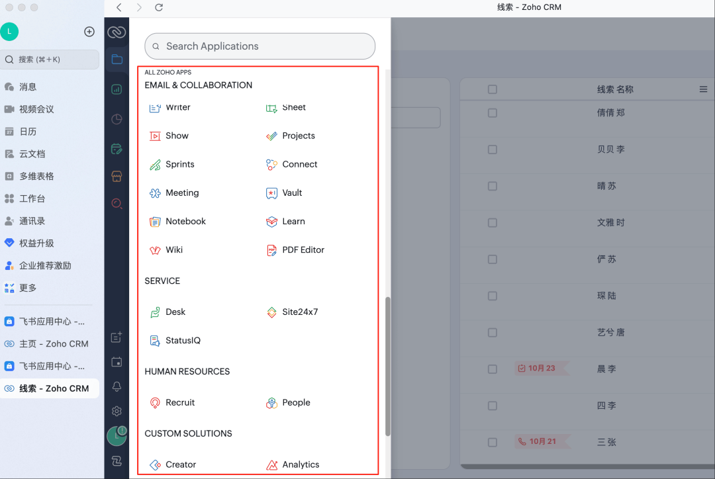Select the checkbox for lead 晴 苏

(493, 186)
